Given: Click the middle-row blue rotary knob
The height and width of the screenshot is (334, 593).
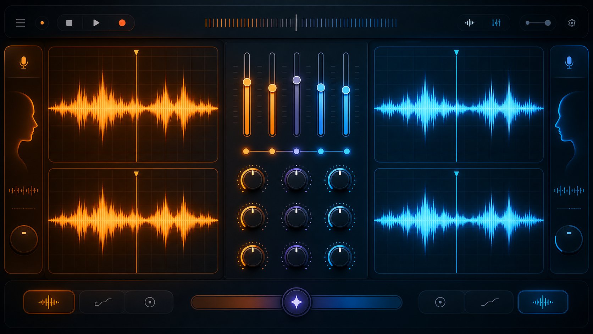Looking at the screenshot, I should [340, 217].
